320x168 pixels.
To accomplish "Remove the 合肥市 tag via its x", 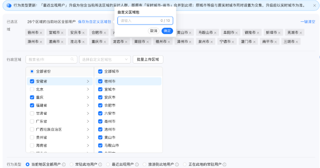I will coord(105,33).
